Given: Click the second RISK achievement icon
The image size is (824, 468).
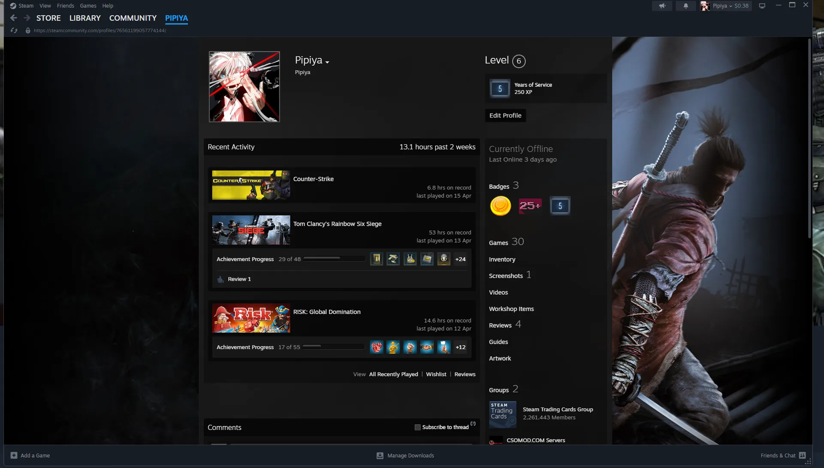Looking at the screenshot, I should (393, 347).
